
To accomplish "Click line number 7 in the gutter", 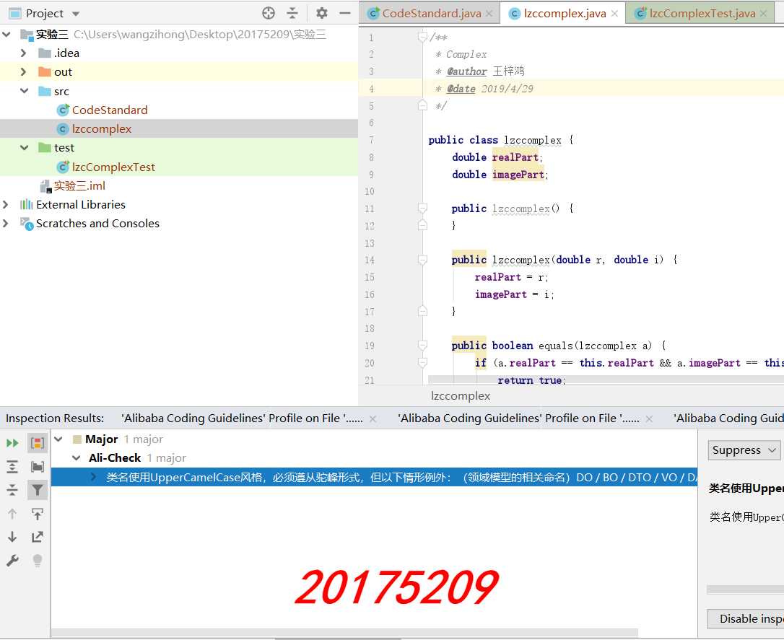I will [371, 140].
